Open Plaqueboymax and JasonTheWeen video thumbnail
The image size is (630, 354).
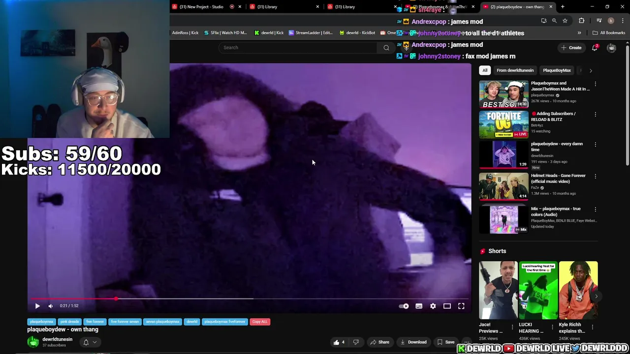[504, 94]
